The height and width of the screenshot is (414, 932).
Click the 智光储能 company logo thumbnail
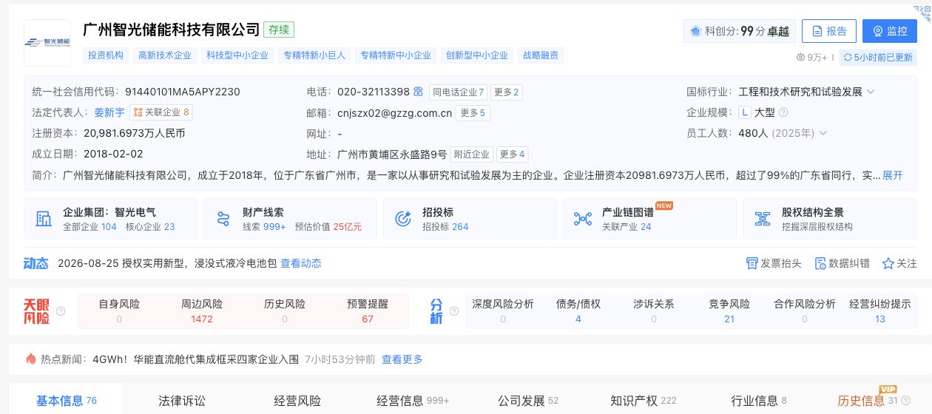tap(47, 43)
